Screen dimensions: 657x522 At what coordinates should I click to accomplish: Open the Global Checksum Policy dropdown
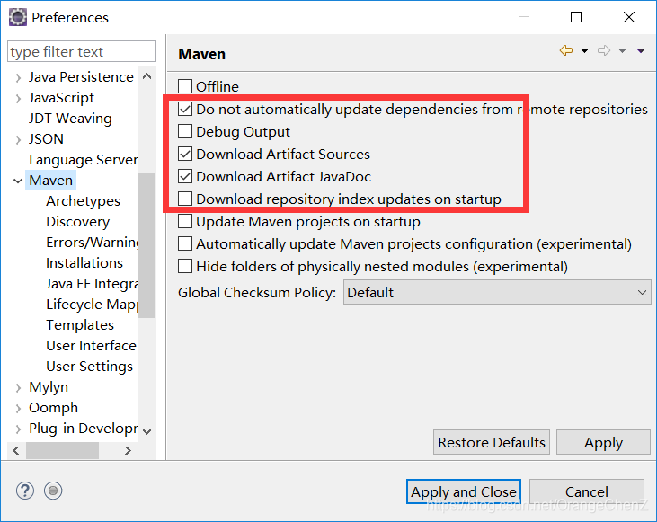pyautogui.click(x=497, y=292)
